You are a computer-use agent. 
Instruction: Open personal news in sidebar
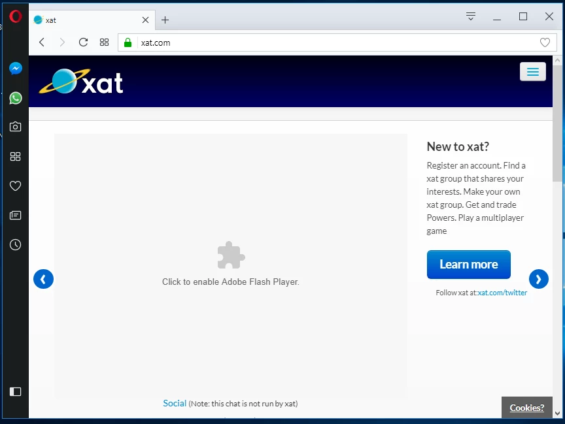coord(15,215)
